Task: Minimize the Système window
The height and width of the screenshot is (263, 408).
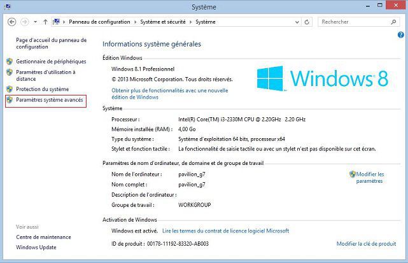Action: pos(368,6)
